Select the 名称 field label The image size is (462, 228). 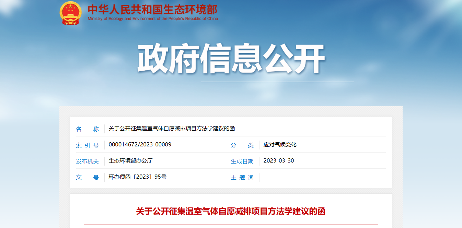pyautogui.click(x=87, y=129)
